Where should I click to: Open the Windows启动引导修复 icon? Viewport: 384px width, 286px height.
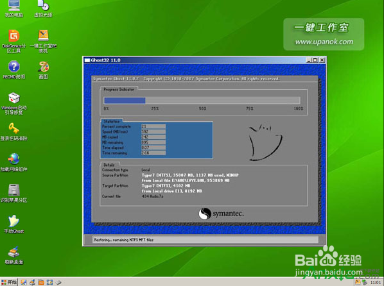click(13, 103)
